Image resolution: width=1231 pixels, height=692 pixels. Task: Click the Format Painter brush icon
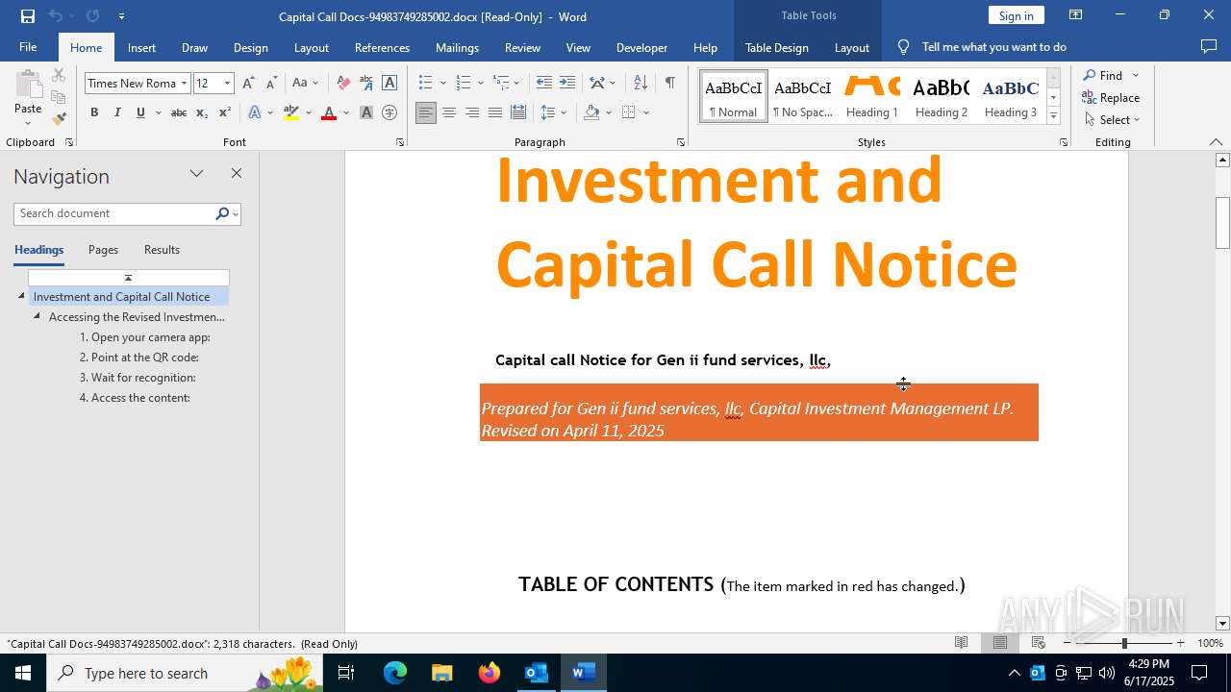click(x=59, y=119)
